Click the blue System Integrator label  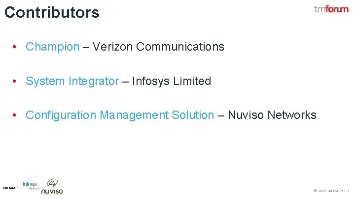72,81
